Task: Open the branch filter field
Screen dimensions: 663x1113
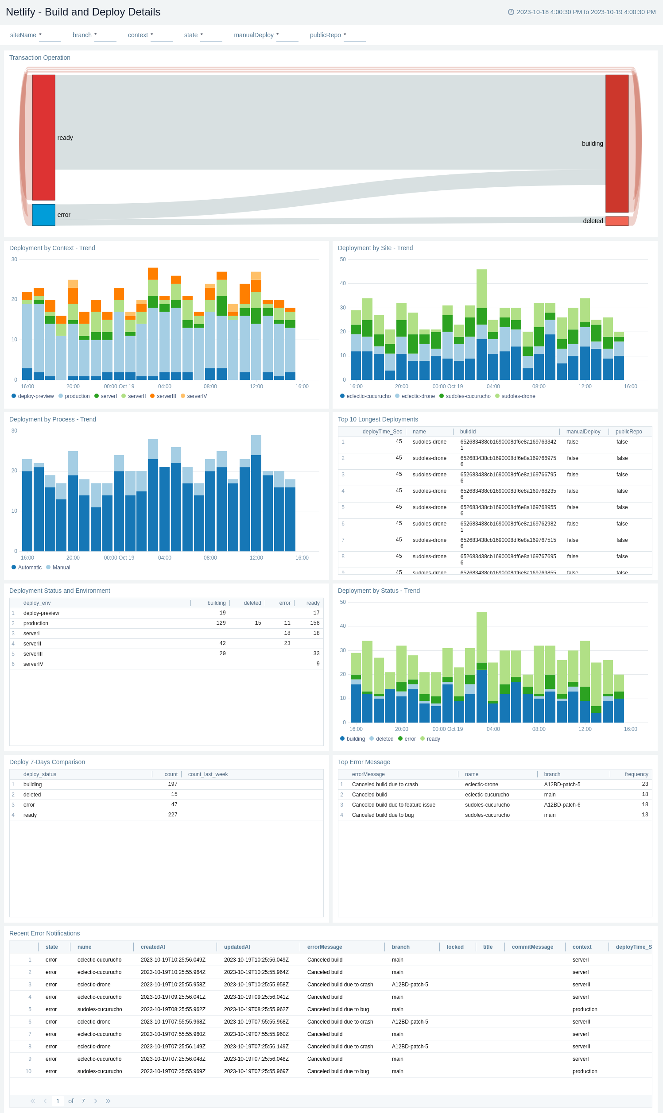Action: point(105,35)
